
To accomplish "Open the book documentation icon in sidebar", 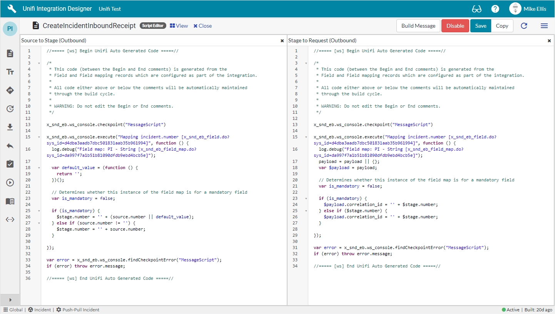I will (10, 201).
